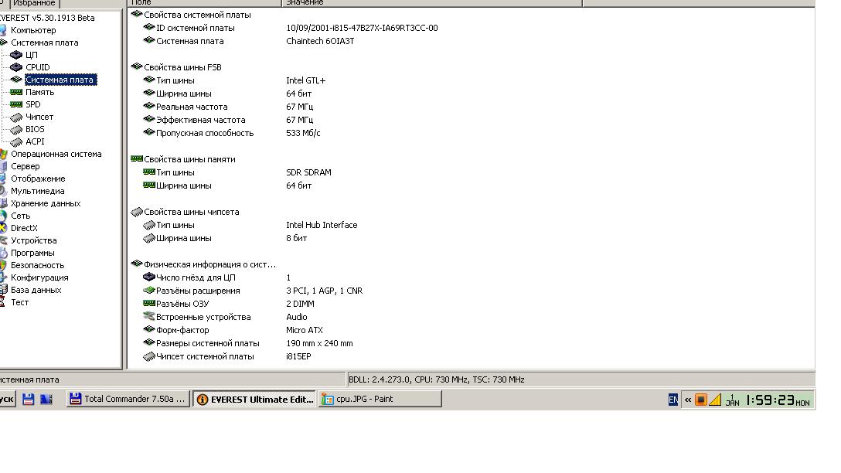The image size is (841, 473).
Task: Click the DirectX icon in tree
Action: pos(3,228)
